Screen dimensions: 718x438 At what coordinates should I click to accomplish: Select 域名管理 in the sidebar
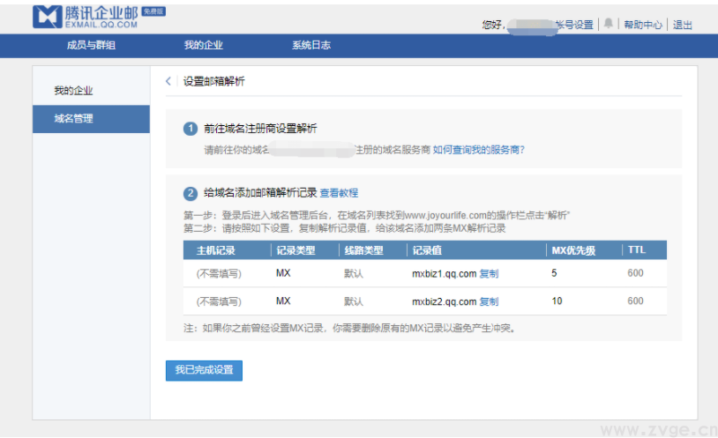point(91,119)
